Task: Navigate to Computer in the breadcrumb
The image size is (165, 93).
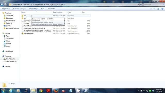Action: (16, 5)
